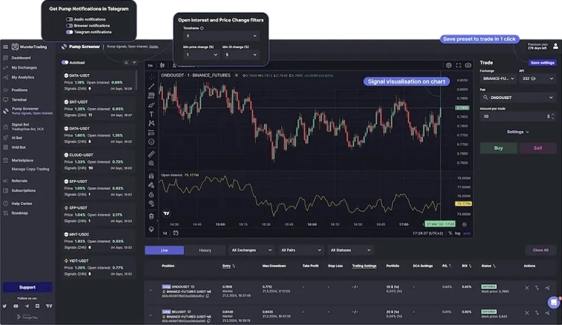The image size is (562, 325).
Task: Open the filter funnel in Pump Screener
Action: [133, 62]
